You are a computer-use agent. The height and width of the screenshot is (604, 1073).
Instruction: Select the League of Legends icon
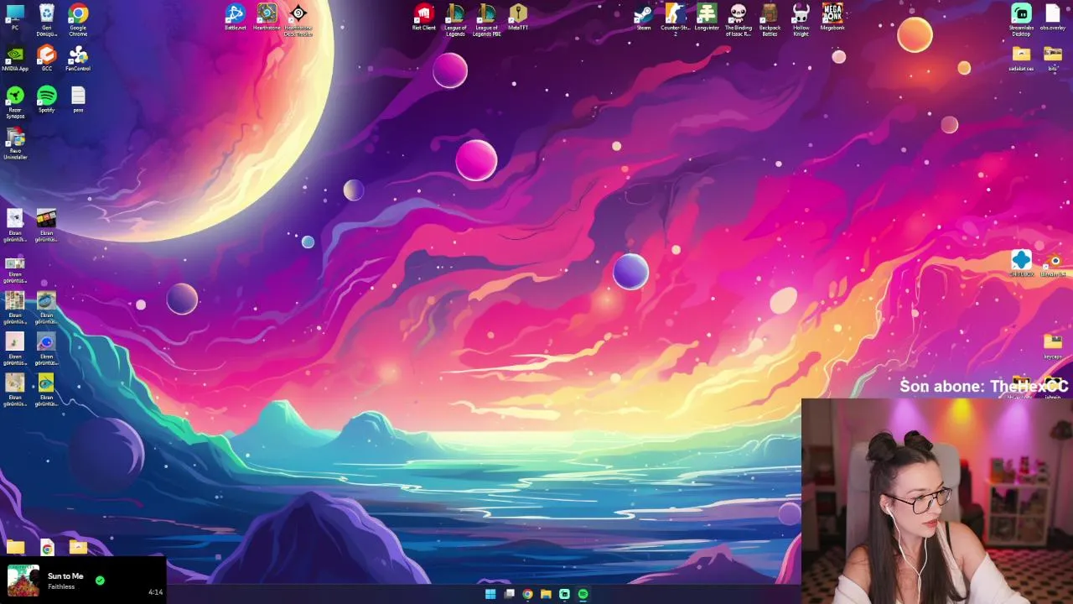point(455,20)
